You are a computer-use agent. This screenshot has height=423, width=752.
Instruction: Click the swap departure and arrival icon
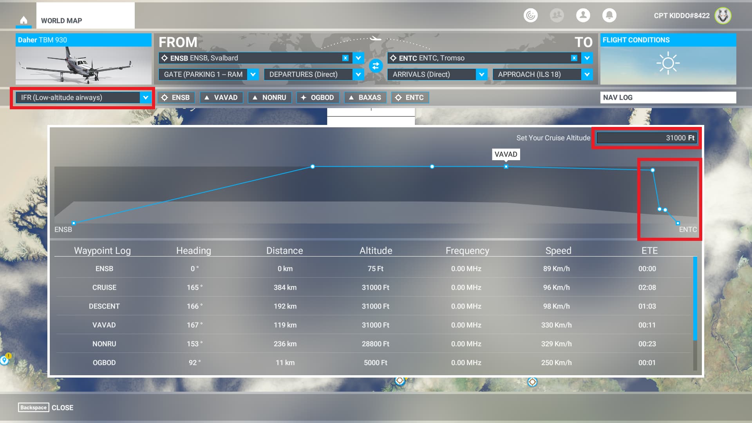tap(376, 66)
